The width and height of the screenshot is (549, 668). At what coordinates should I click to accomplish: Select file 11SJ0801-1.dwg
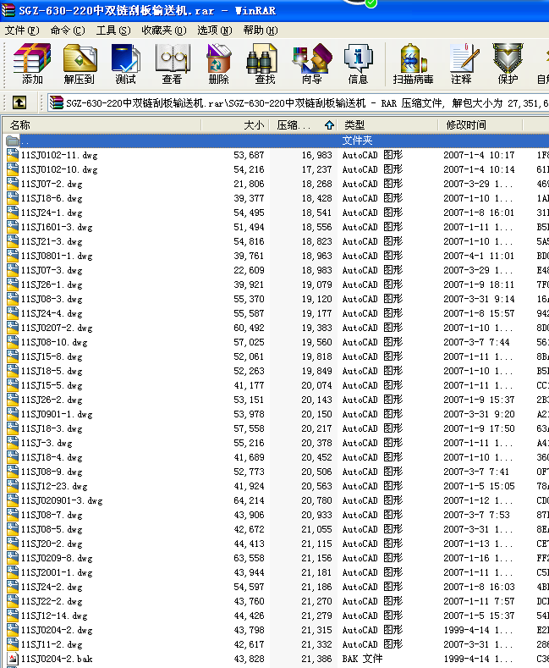pos(57,256)
